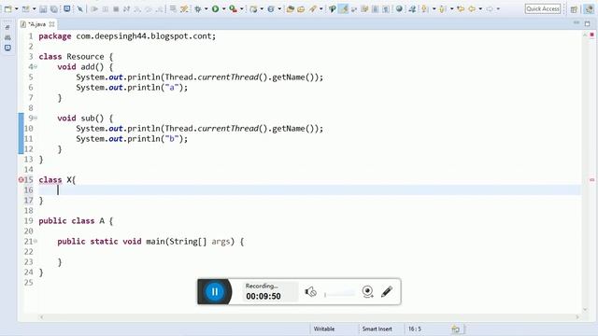The height and width of the screenshot is (336, 598).
Task: Expand the Back history dropdown arrow
Action: 480,8
